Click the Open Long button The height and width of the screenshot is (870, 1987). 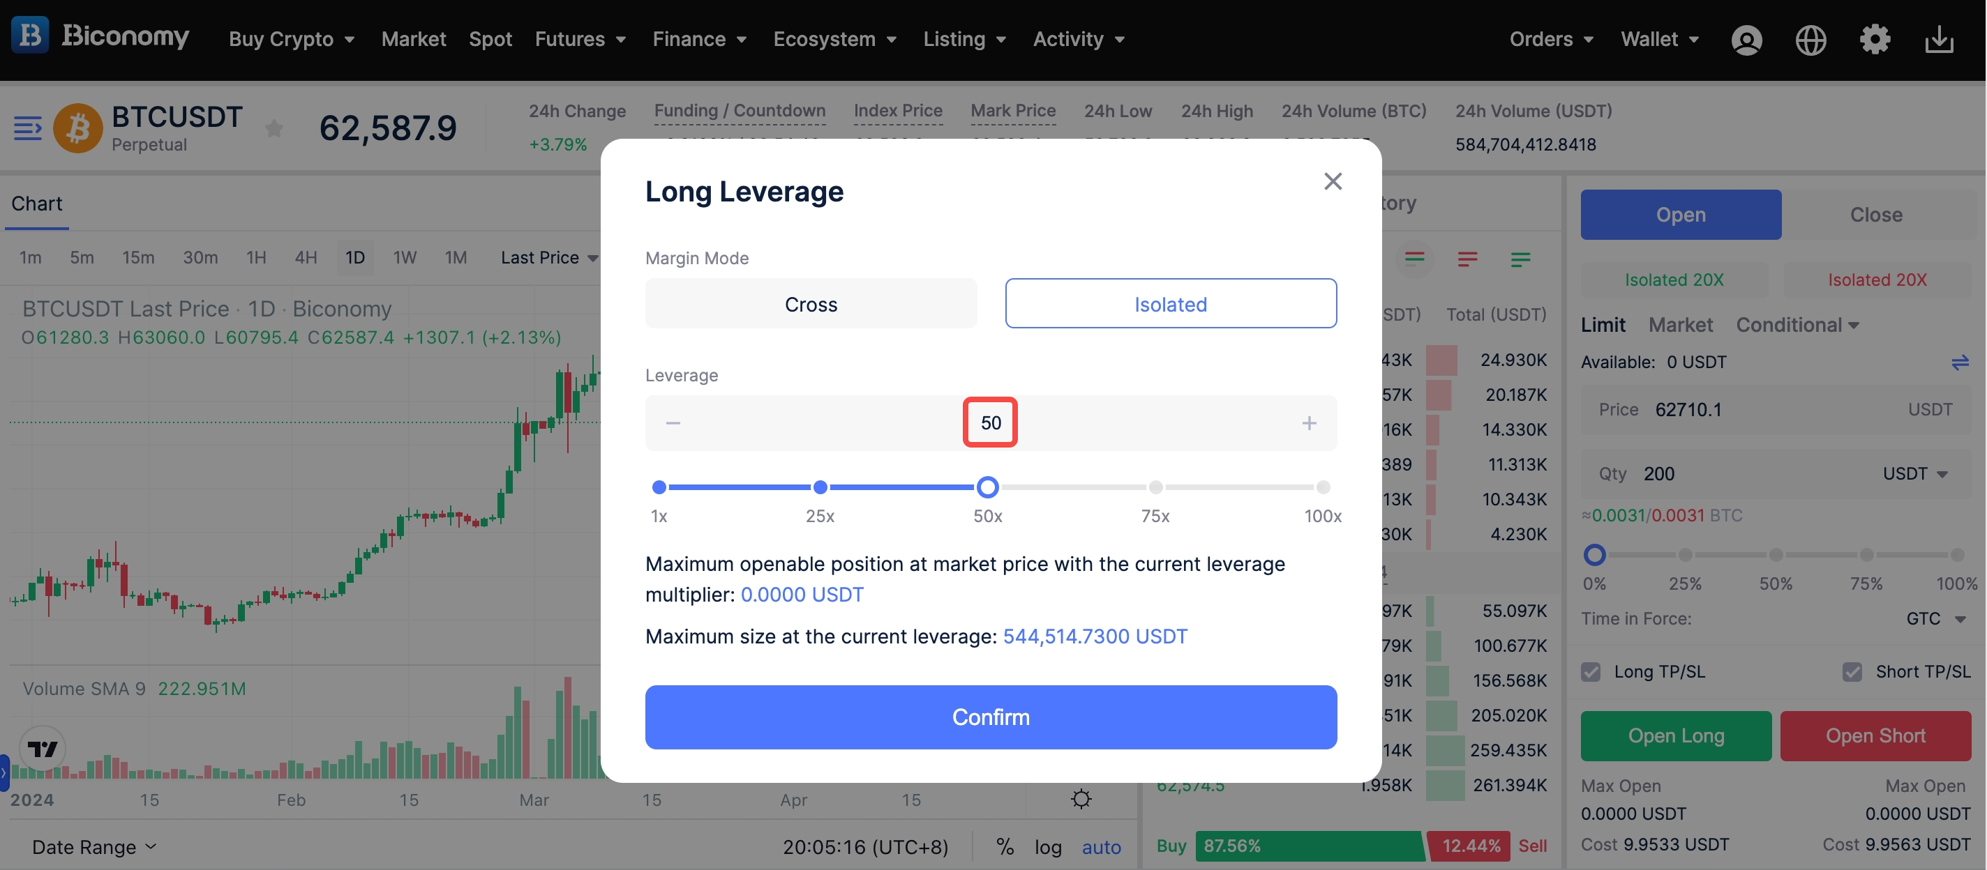(1675, 735)
